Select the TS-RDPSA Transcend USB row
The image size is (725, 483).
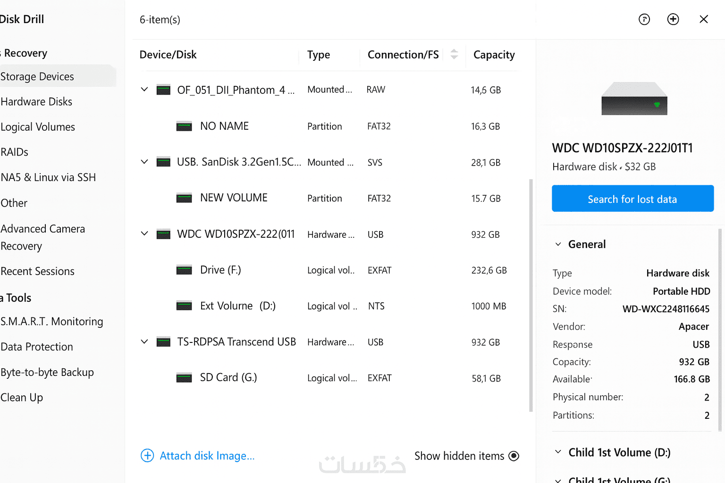(329, 342)
